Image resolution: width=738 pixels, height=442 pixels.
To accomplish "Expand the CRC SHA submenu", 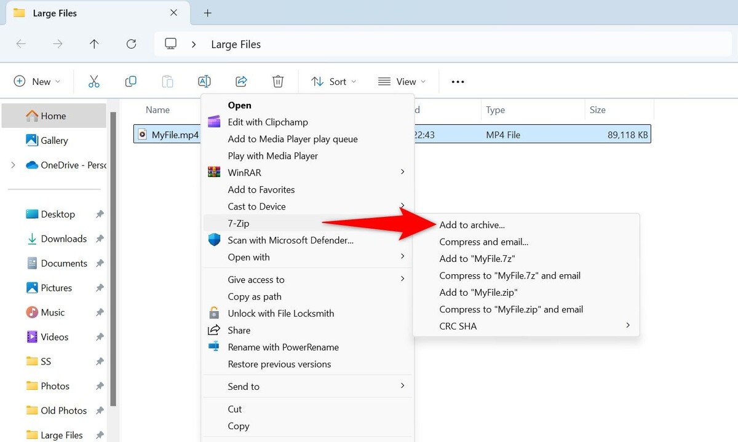I will coord(628,326).
